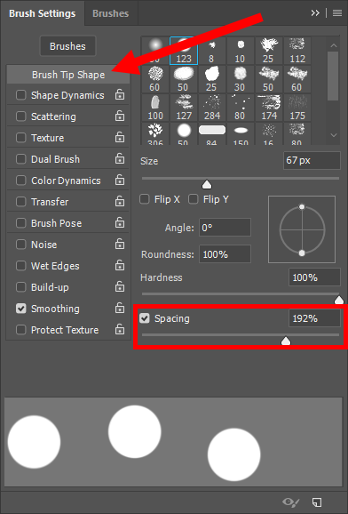Click the Roundness input field
The width and height of the screenshot is (348, 514).
pyautogui.click(x=225, y=254)
